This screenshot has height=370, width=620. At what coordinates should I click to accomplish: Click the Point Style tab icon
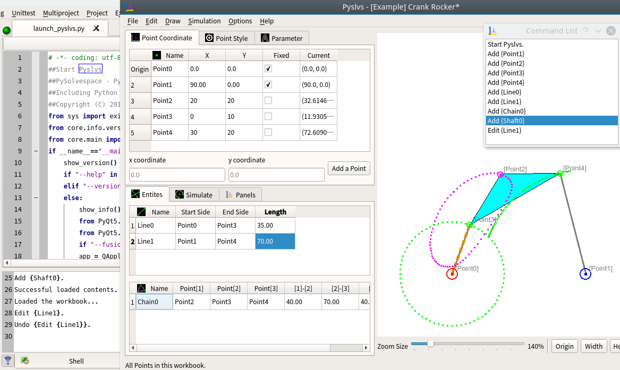pos(209,38)
